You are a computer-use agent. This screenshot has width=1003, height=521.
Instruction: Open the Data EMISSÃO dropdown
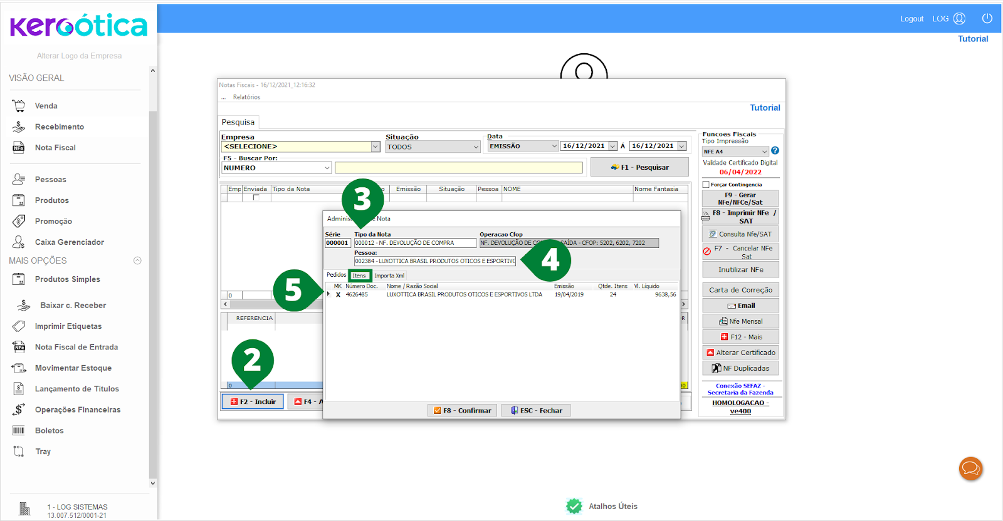tap(554, 146)
